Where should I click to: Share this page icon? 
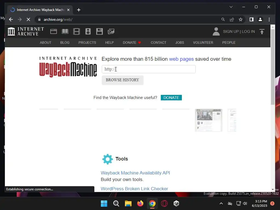coord(232,19)
